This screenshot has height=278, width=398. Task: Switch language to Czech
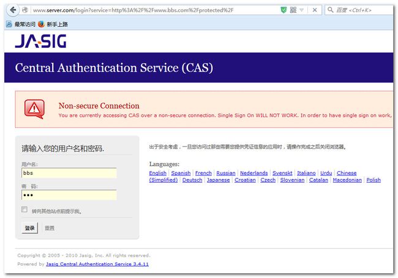point(268,180)
